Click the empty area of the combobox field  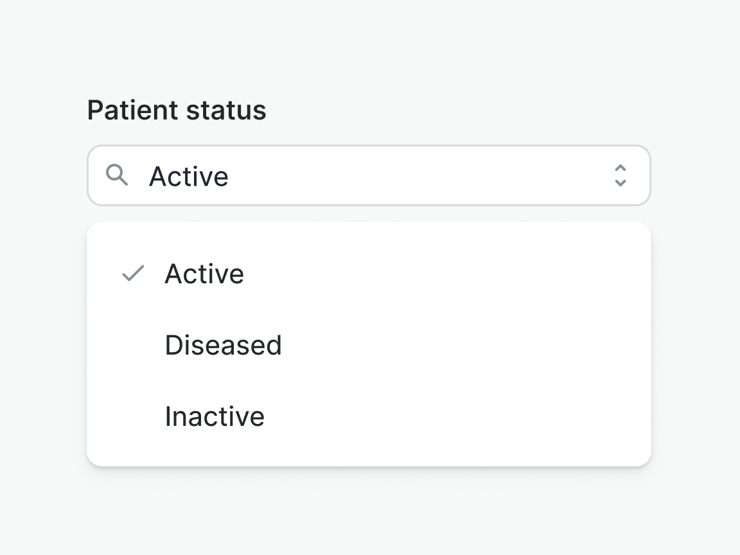tap(418, 175)
